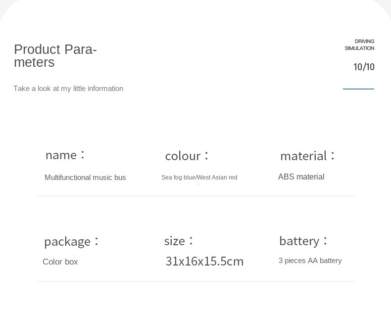391x313 pixels.
Task: Click the 'package:' label
Action: click(x=72, y=241)
